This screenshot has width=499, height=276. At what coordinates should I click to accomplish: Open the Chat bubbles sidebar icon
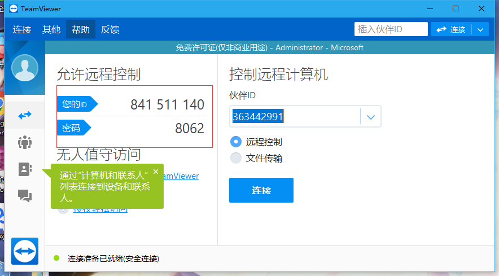tap(25, 196)
